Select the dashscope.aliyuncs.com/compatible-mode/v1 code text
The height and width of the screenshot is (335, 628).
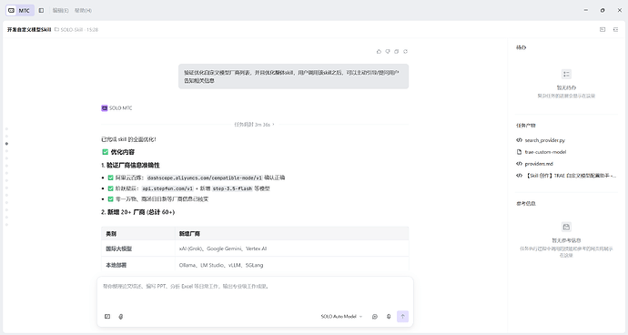coord(204,178)
